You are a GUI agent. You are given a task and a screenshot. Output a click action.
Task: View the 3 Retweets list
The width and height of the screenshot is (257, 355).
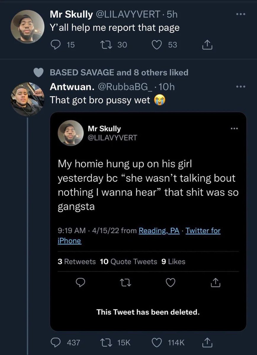click(76, 262)
